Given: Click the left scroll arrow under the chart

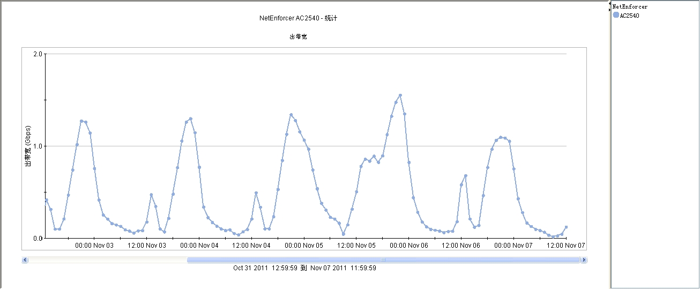Looking at the screenshot, I should click(25, 260).
